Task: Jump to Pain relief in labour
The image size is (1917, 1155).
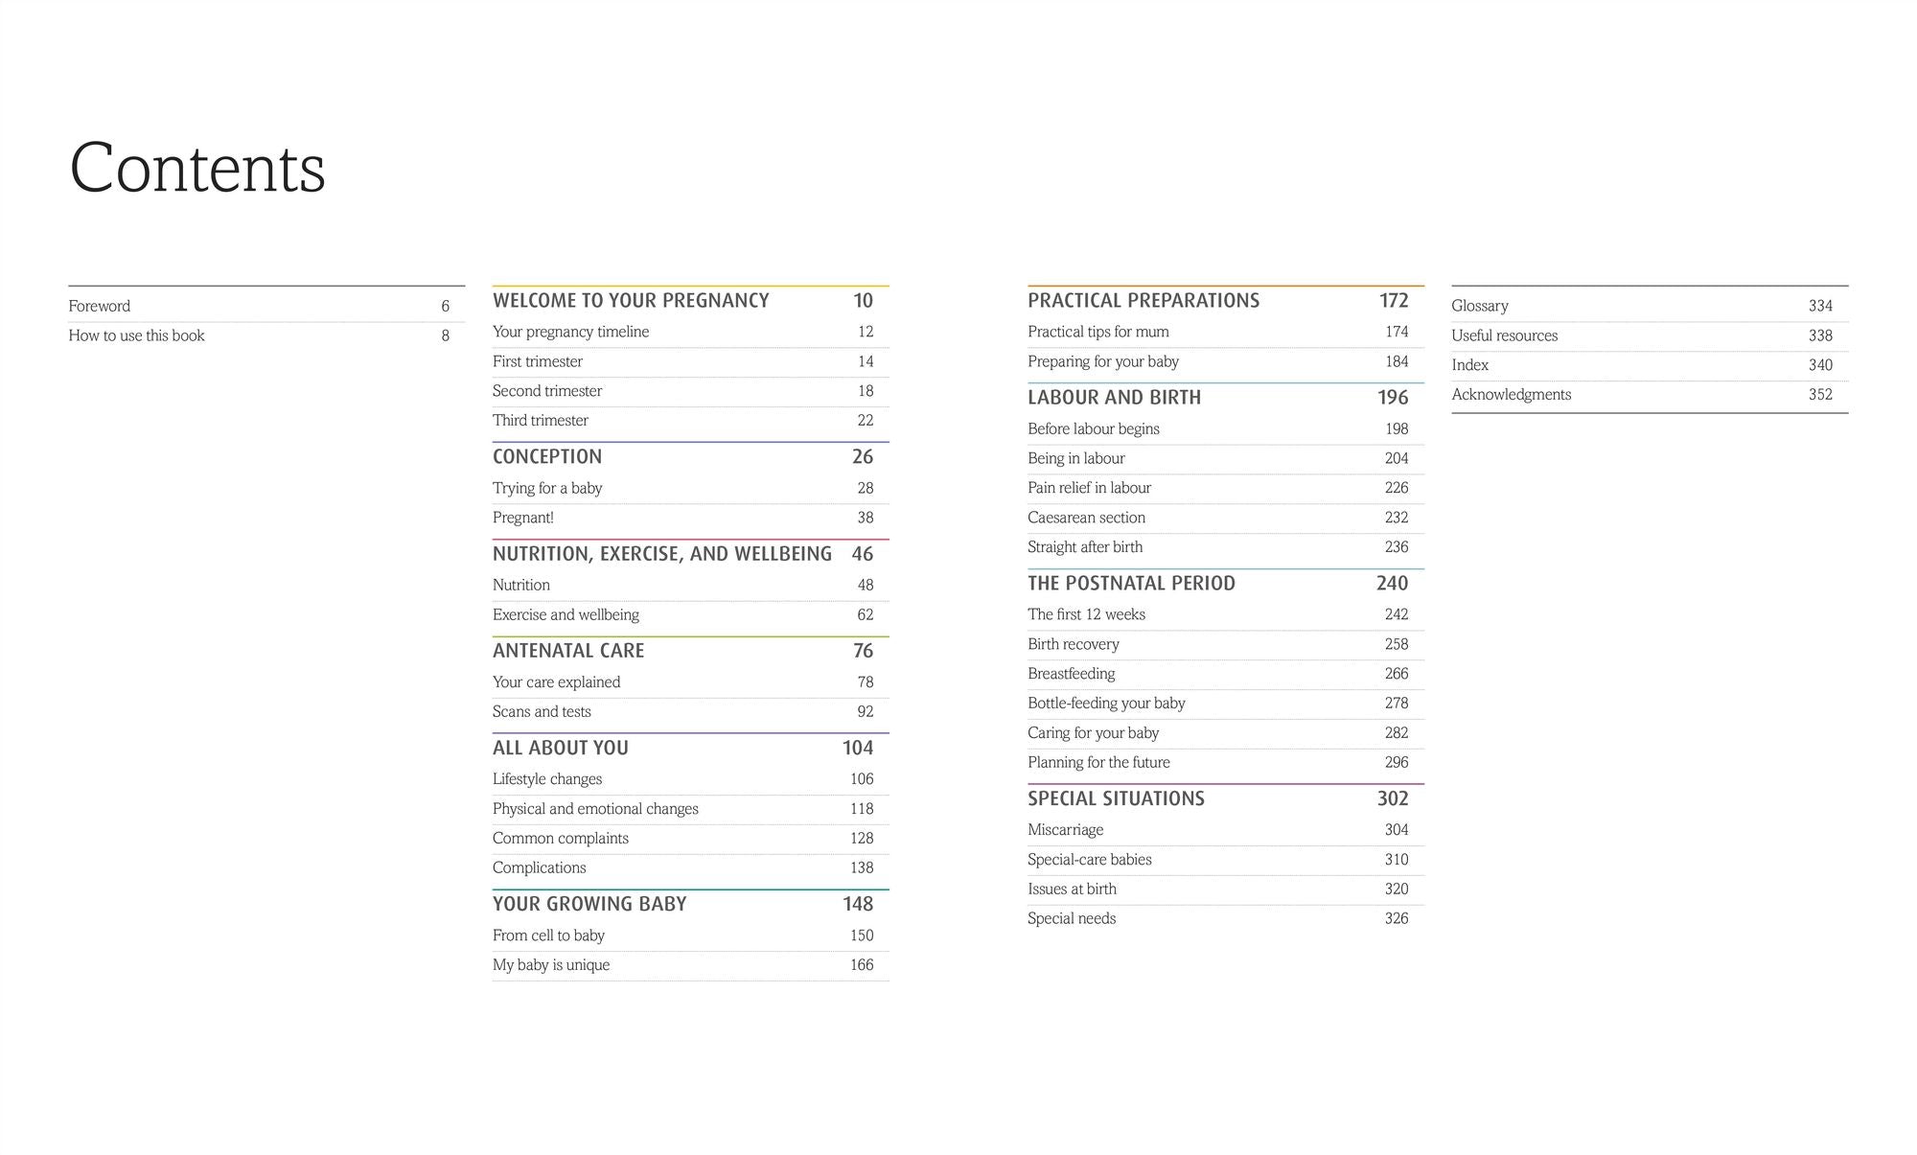Action: [x=1089, y=488]
